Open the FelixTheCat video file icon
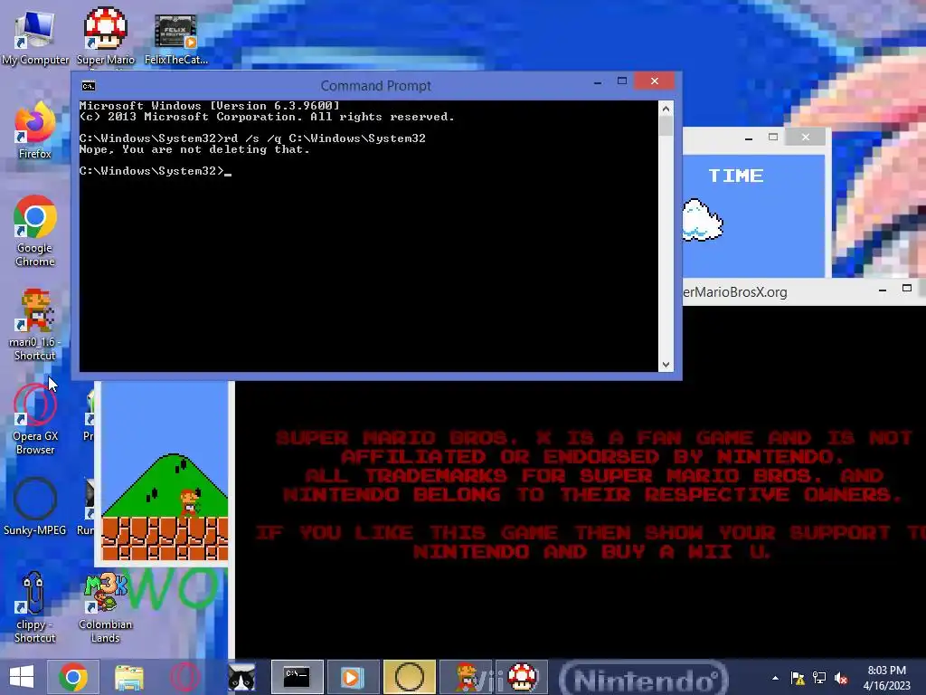Image resolution: width=926 pixels, height=695 pixels. tap(175, 39)
